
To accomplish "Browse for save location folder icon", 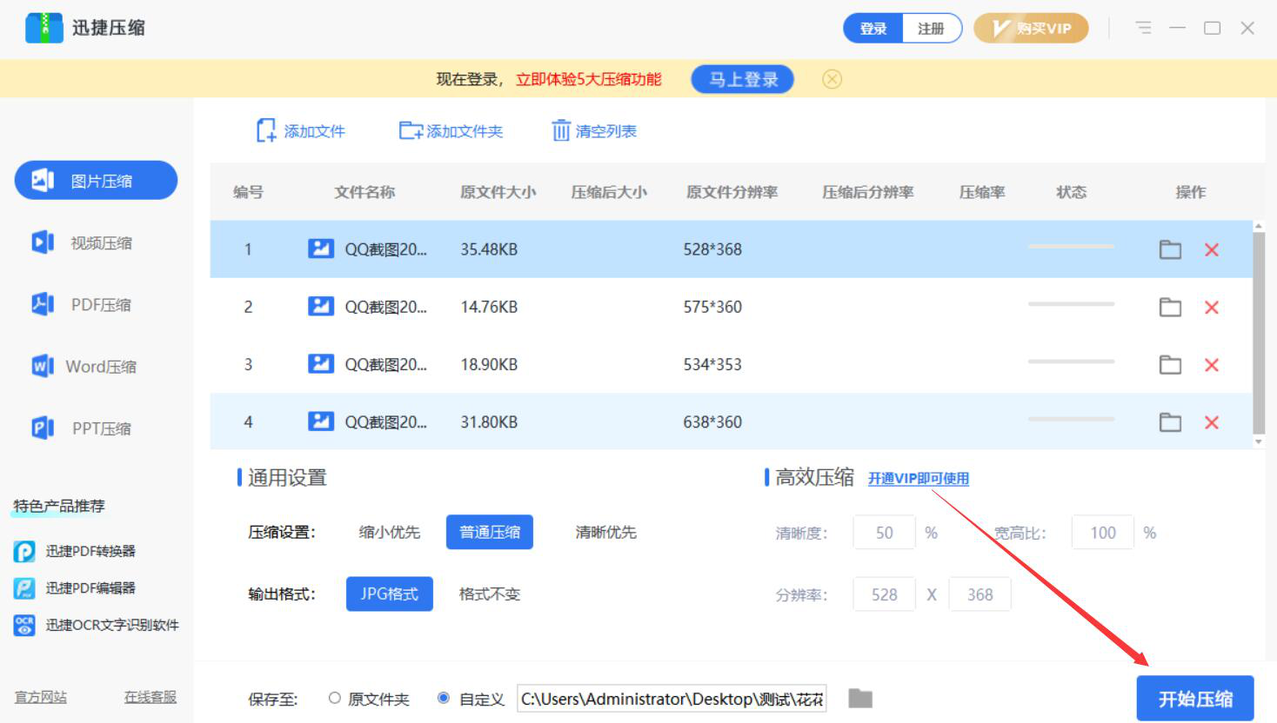I will click(x=860, y=699).
